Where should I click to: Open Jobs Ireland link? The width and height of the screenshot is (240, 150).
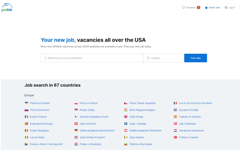click(136, 137)
